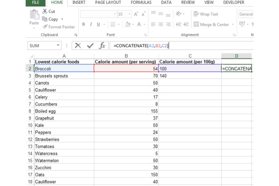Open Font settings dialog launcher

pos(145,35)
